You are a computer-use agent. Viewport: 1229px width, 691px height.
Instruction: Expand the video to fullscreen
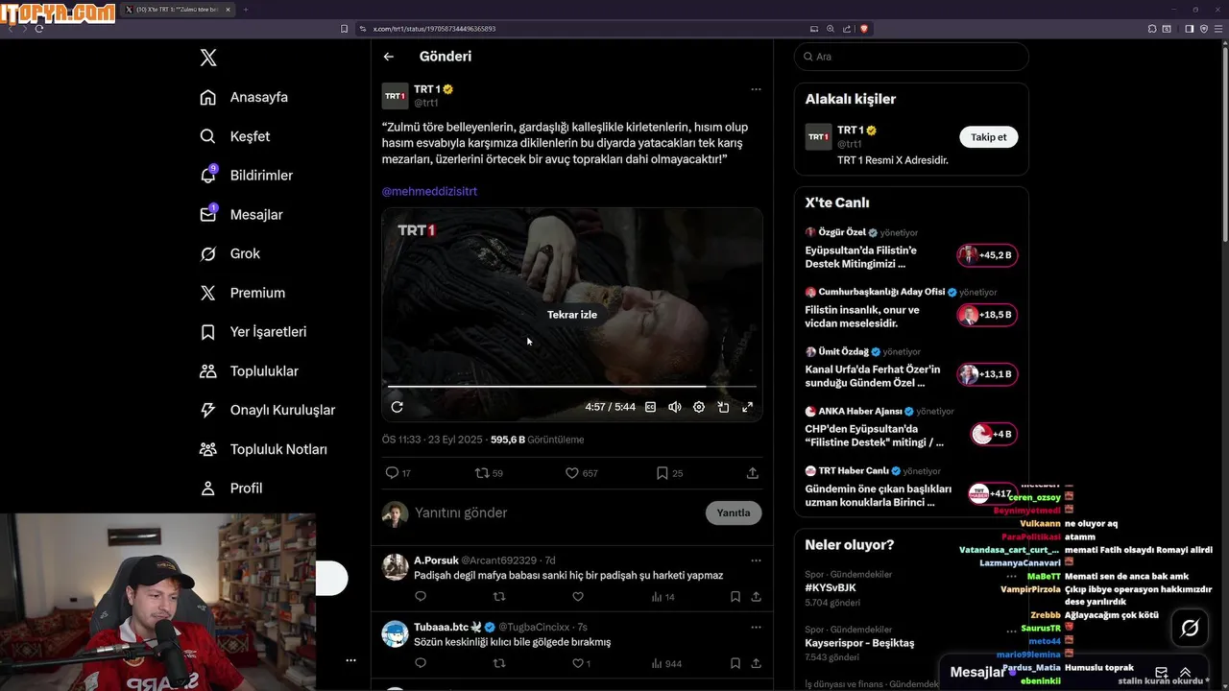747,407
